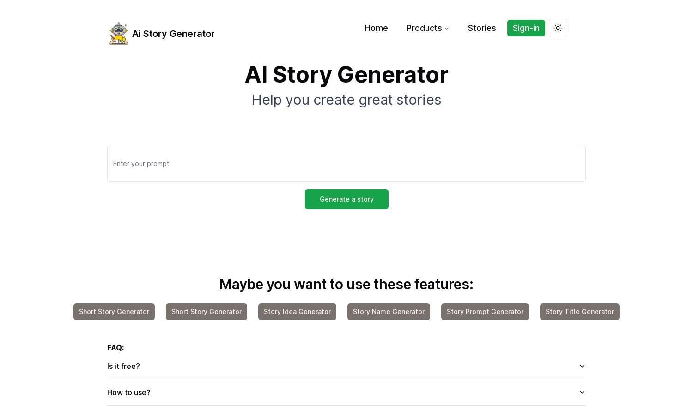
Task: Click the robot logo icon
Action: coord(119,34)
